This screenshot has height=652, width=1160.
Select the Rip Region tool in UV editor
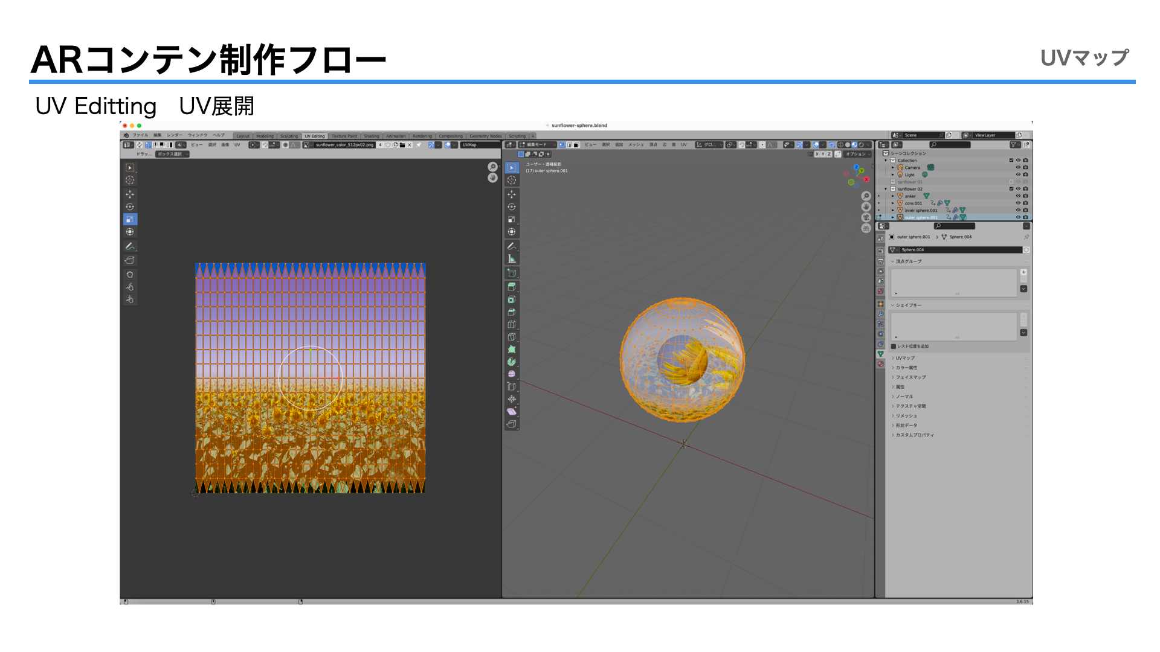click(130, 260)
